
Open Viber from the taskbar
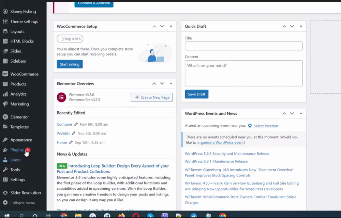165,215
